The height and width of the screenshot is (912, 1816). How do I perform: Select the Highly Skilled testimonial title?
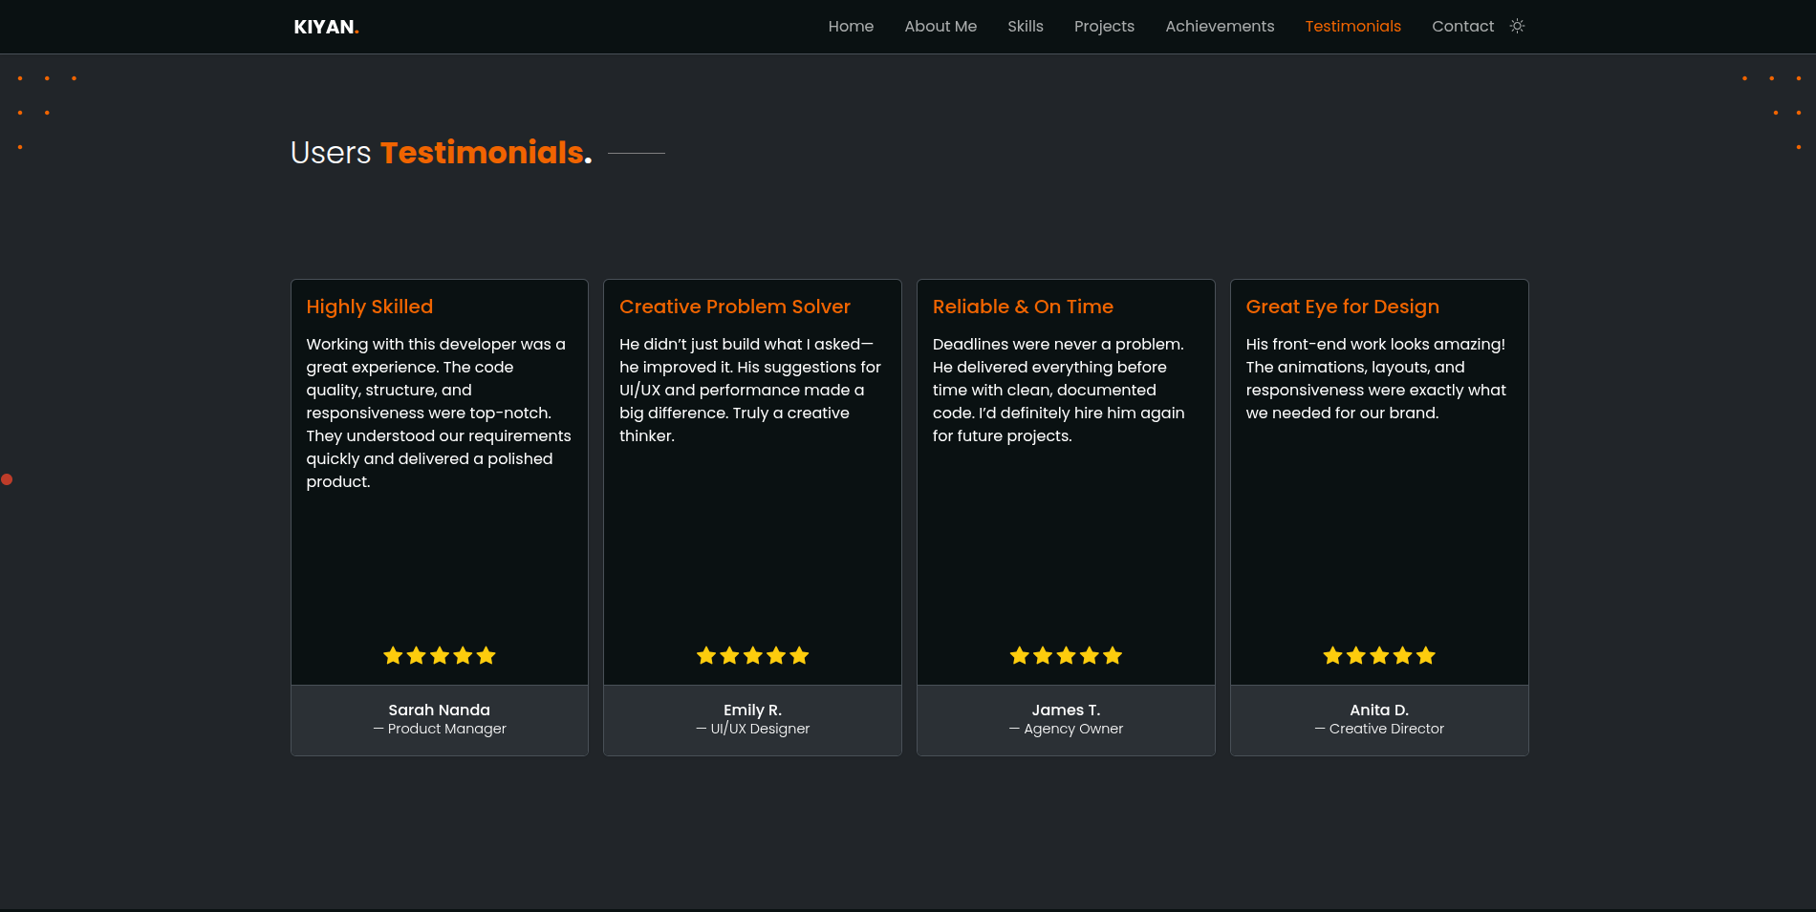[x=369, y=307]
